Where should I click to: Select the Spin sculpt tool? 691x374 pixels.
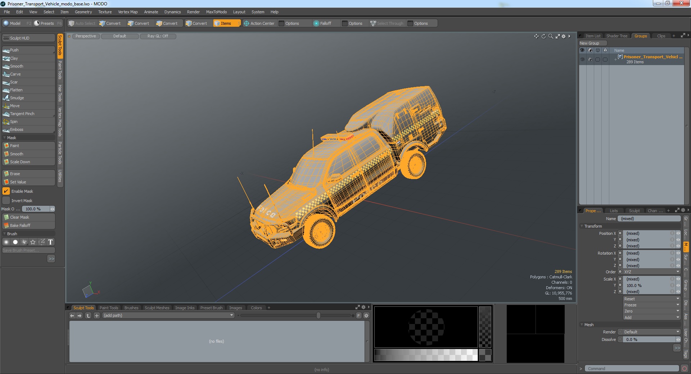[28, 122]
